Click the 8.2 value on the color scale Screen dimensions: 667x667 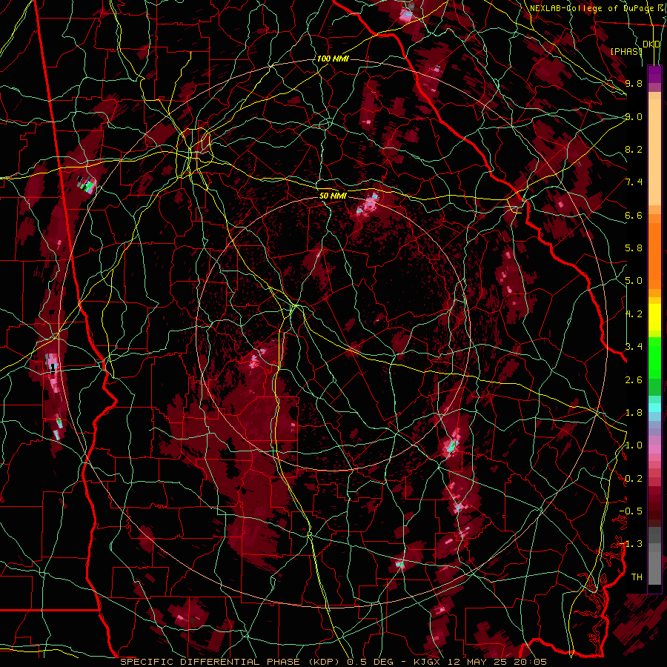click(634, 149)
